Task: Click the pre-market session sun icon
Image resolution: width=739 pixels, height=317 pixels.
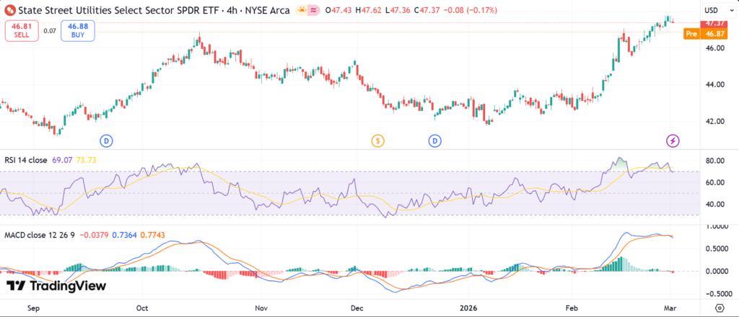Action: [x=302, y=10]
